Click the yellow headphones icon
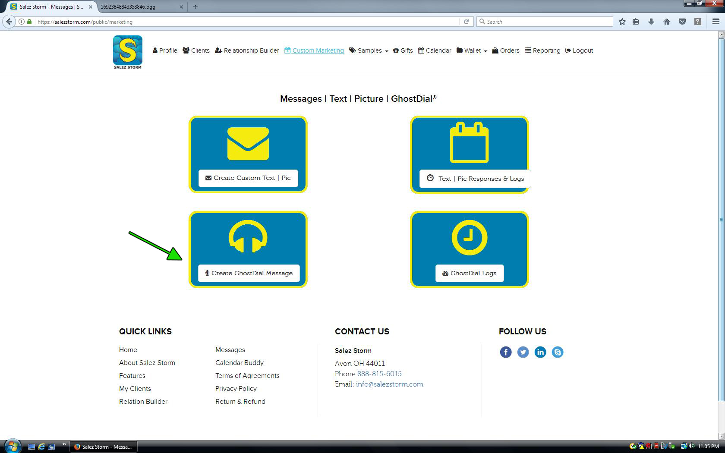 tap(248, 237)
